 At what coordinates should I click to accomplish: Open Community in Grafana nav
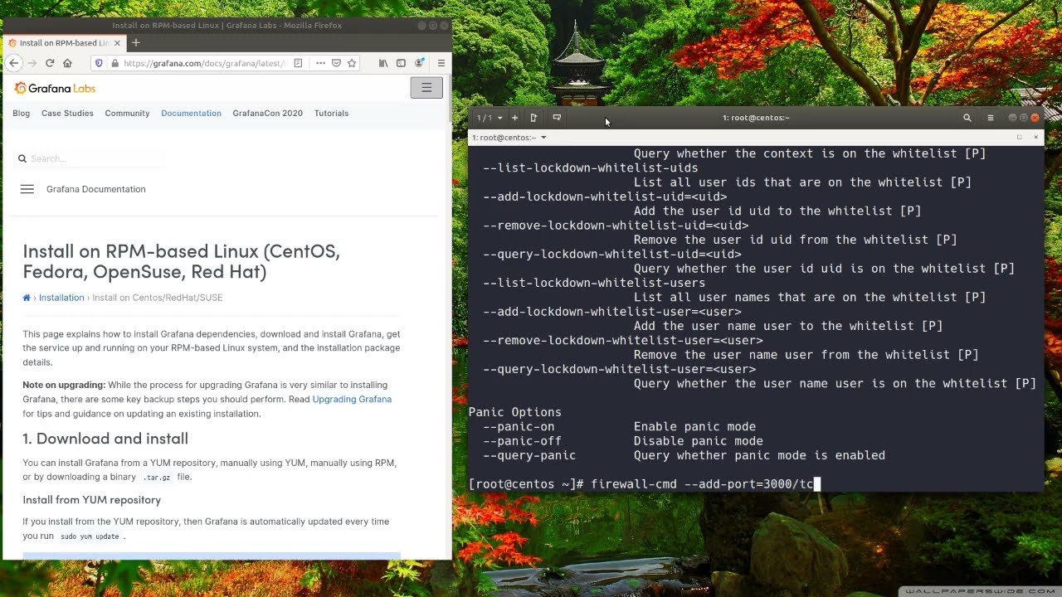(127, 113)
